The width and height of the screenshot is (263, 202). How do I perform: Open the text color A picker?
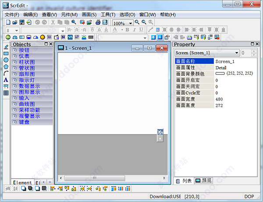pyautogui.click(x=115, y=30)
